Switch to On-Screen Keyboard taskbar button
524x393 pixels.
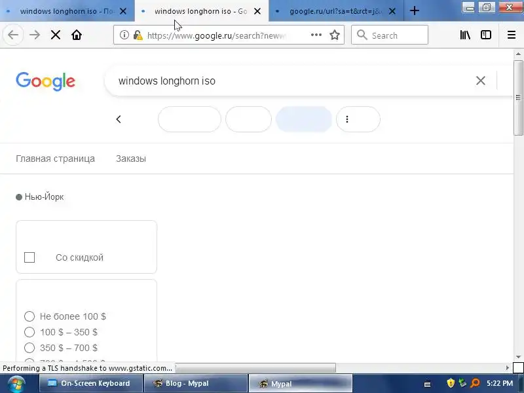(x=90, y=383)
